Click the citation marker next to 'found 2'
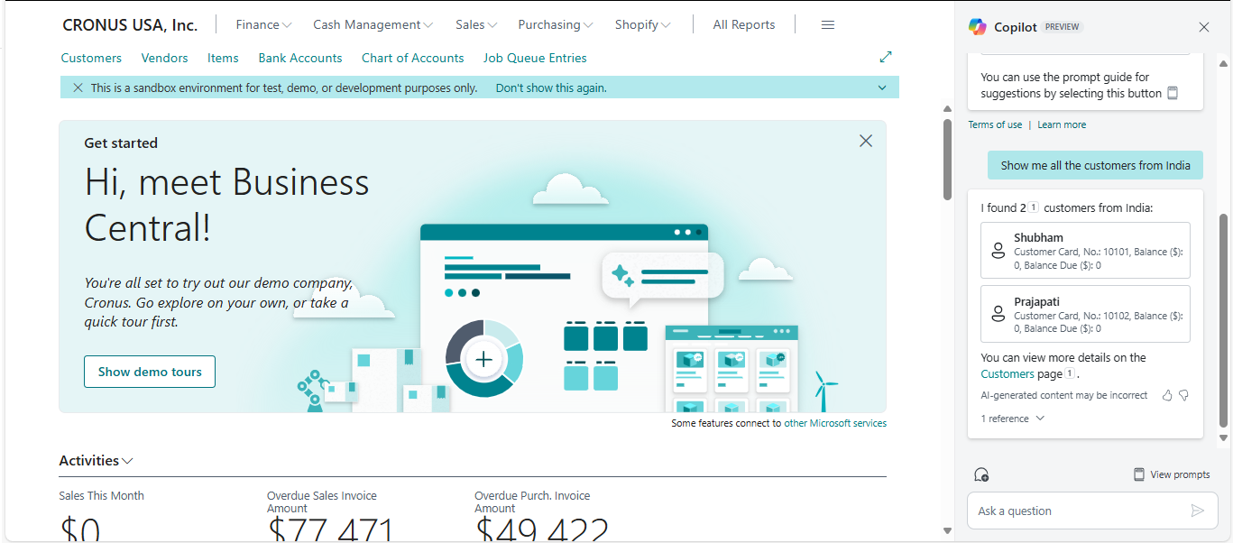The image size is (1233, 543). (x=1034, y=207)
